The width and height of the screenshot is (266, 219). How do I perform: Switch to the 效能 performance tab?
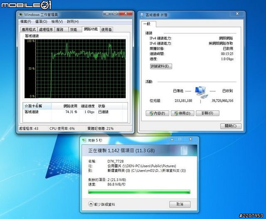[73, 30]
